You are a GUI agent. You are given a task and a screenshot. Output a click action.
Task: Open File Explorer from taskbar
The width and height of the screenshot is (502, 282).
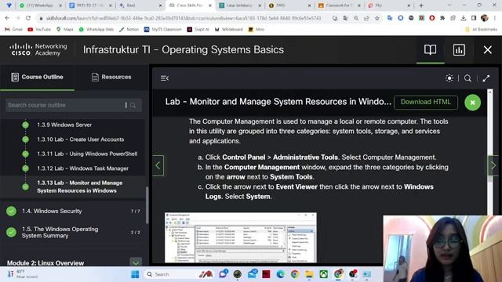[x=309, y=274]
